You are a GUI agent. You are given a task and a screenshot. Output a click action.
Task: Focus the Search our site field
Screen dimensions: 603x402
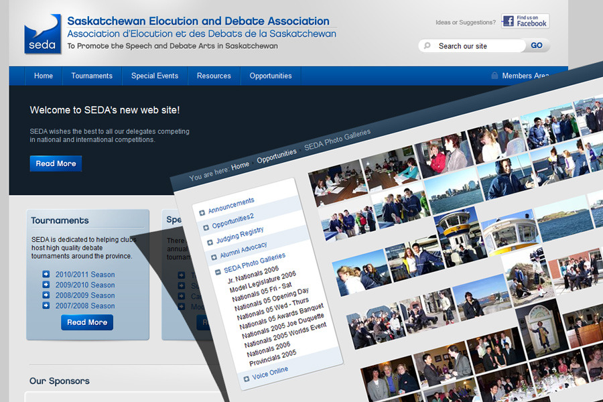[x=472, y=46]
